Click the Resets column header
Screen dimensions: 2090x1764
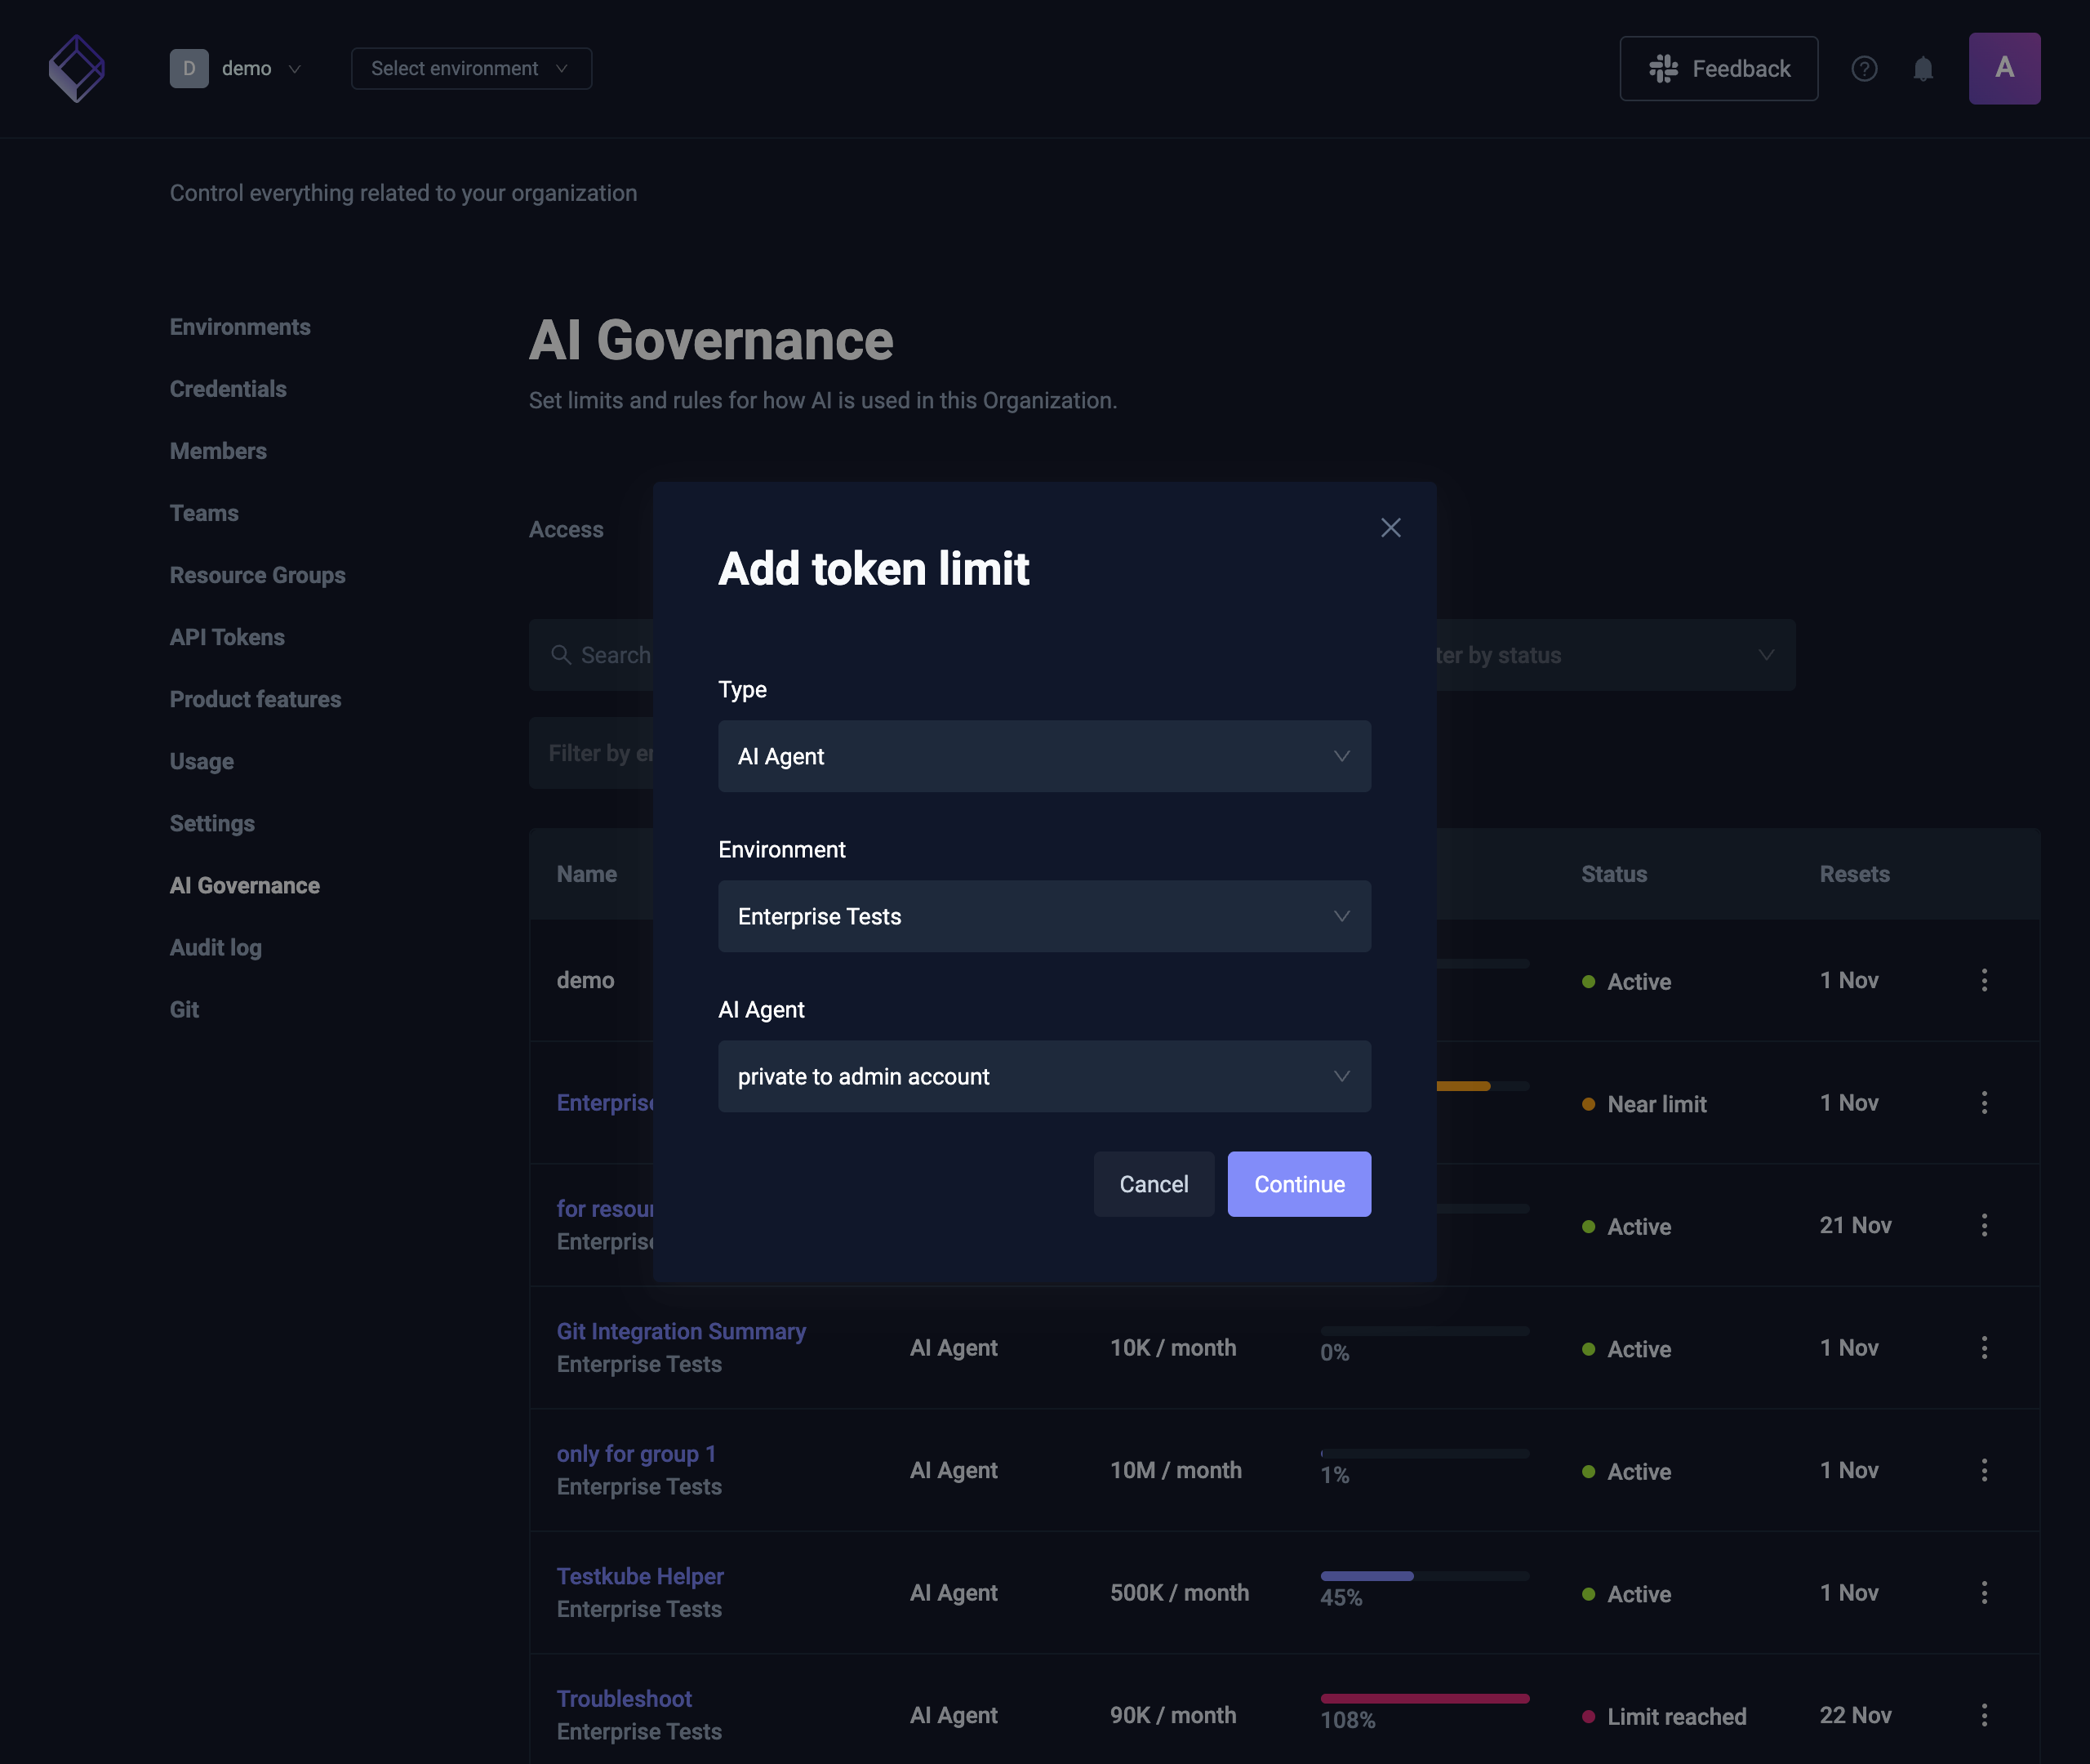point(1854,874)
